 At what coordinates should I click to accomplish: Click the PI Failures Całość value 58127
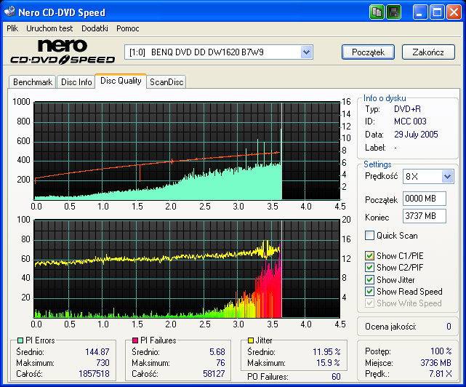pyautogui.click(x=214, y=374)
